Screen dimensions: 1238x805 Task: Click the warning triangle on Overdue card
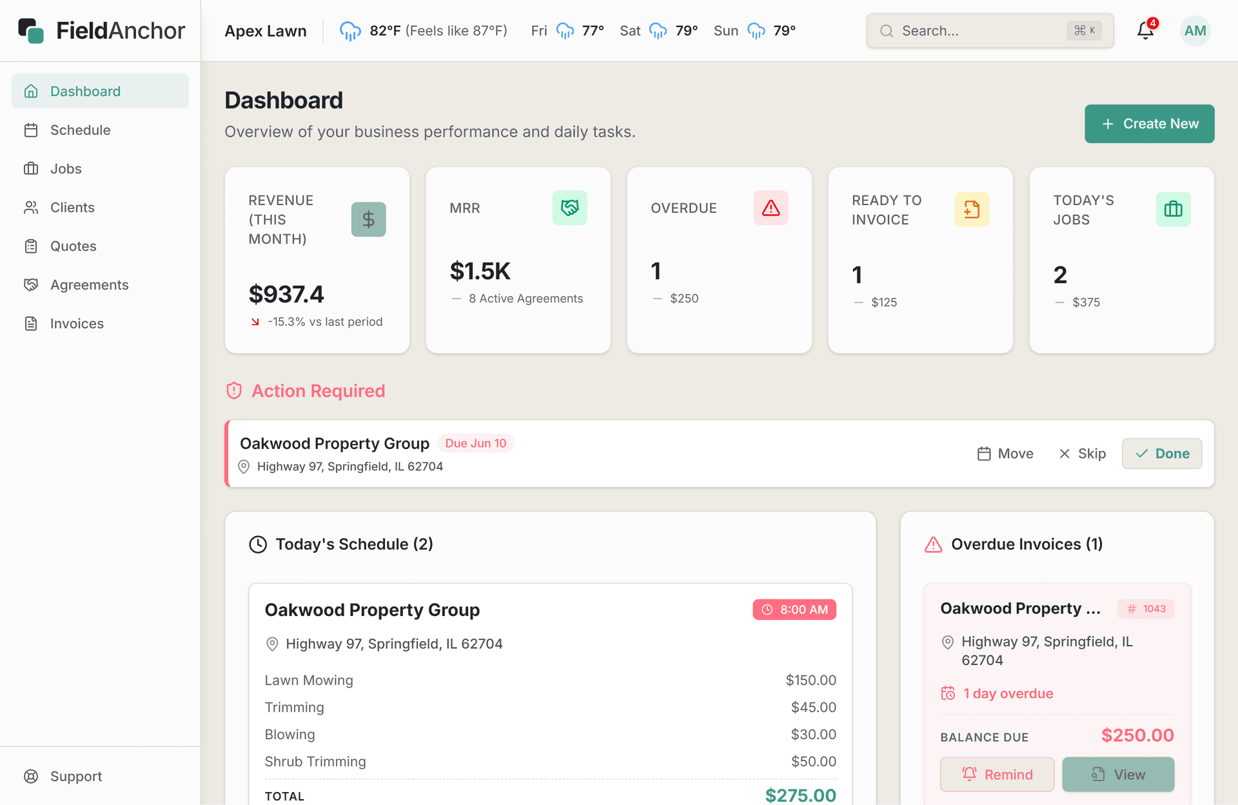[771, 208]
